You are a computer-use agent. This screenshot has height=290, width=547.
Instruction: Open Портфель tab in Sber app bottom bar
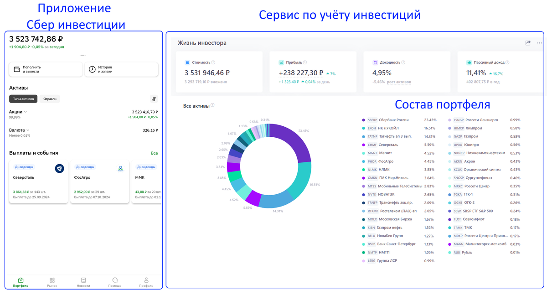coord(21,282)
